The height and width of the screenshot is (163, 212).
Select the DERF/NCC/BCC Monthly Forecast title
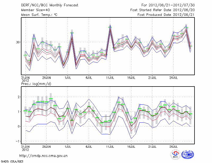tap(50, 5)
